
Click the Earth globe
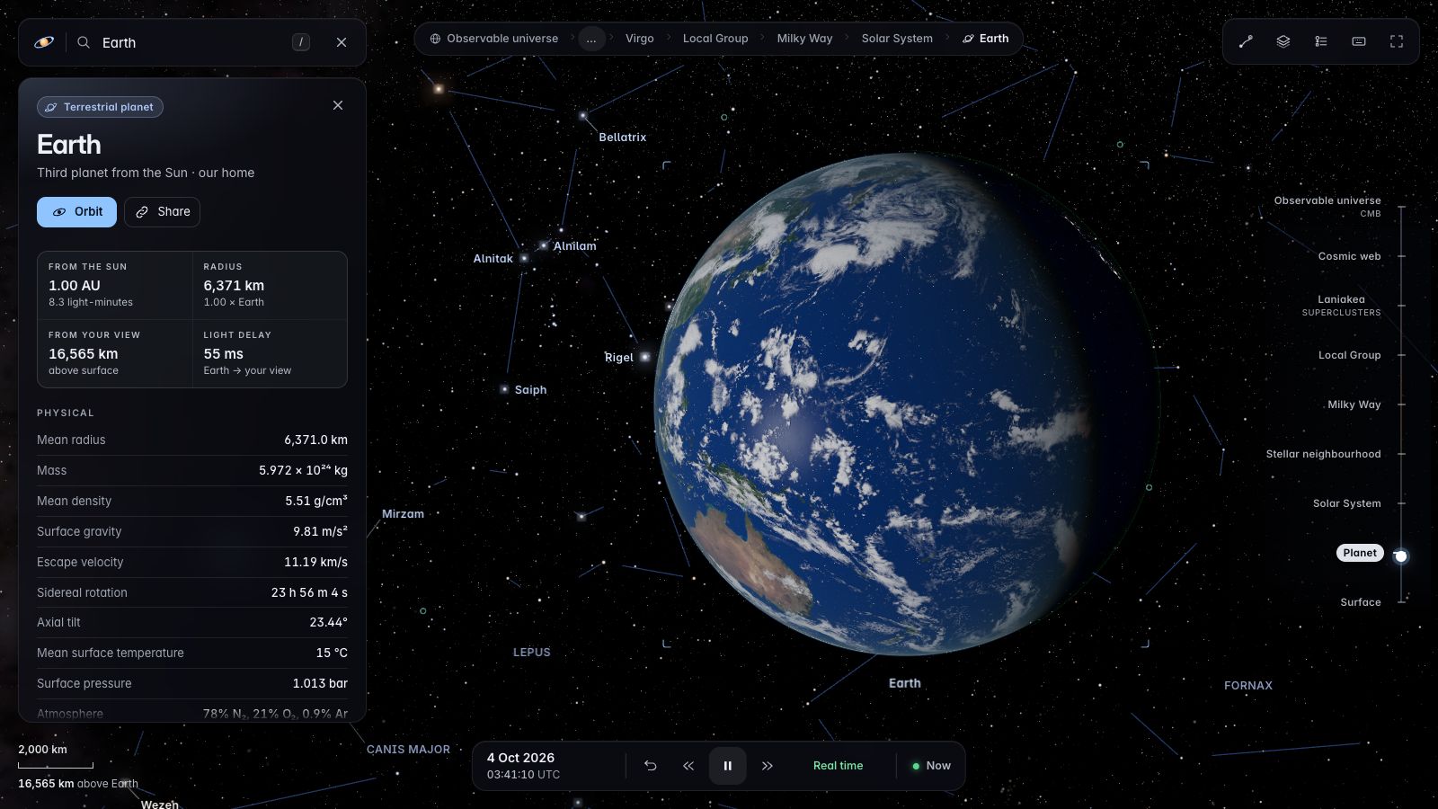(905, 403)
